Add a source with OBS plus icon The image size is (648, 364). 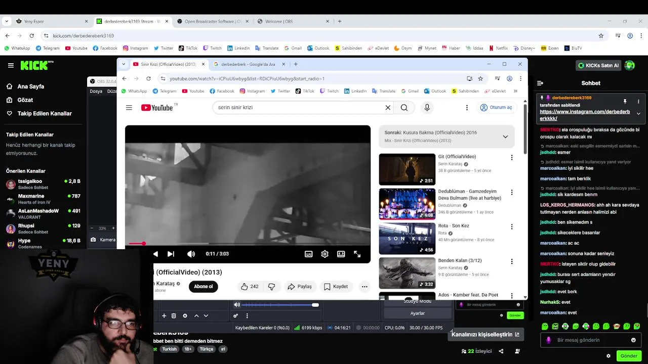[x=164, y=315]
